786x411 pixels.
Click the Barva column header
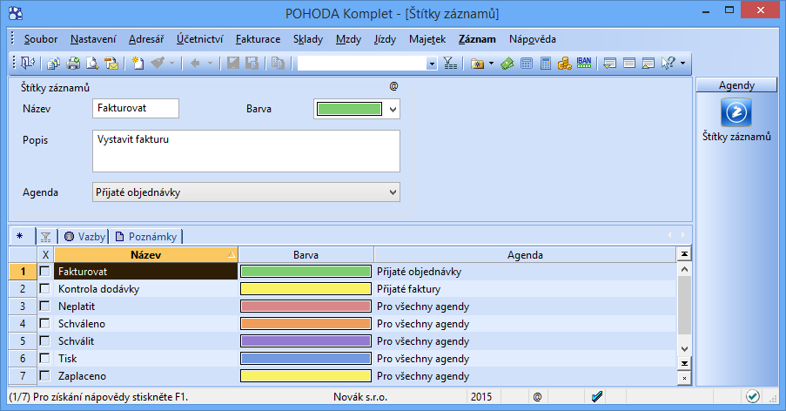pos(306,254)
